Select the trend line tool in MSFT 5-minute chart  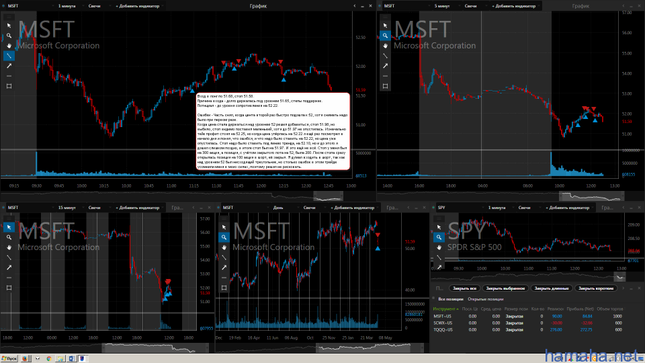pos(385,56)
